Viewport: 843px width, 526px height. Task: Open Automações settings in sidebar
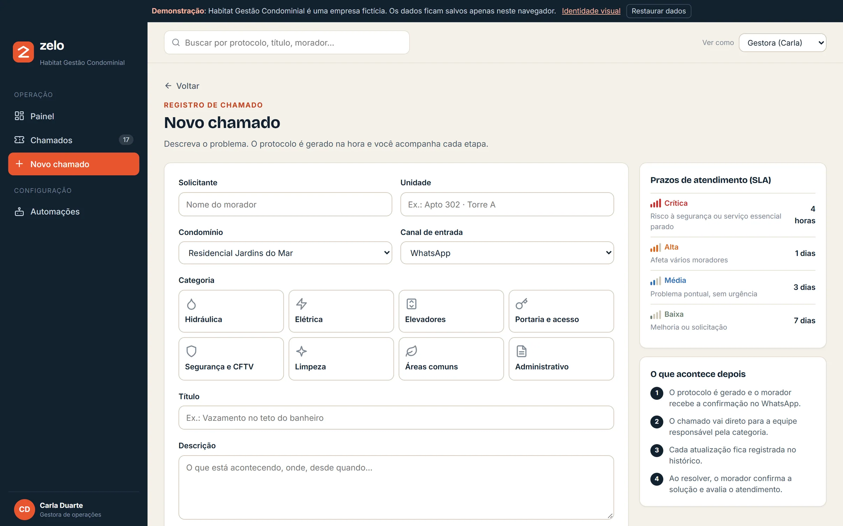(x=74, y=211)
